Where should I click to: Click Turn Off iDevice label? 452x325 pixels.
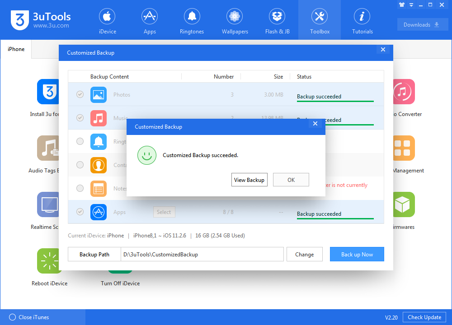(120, 283)
